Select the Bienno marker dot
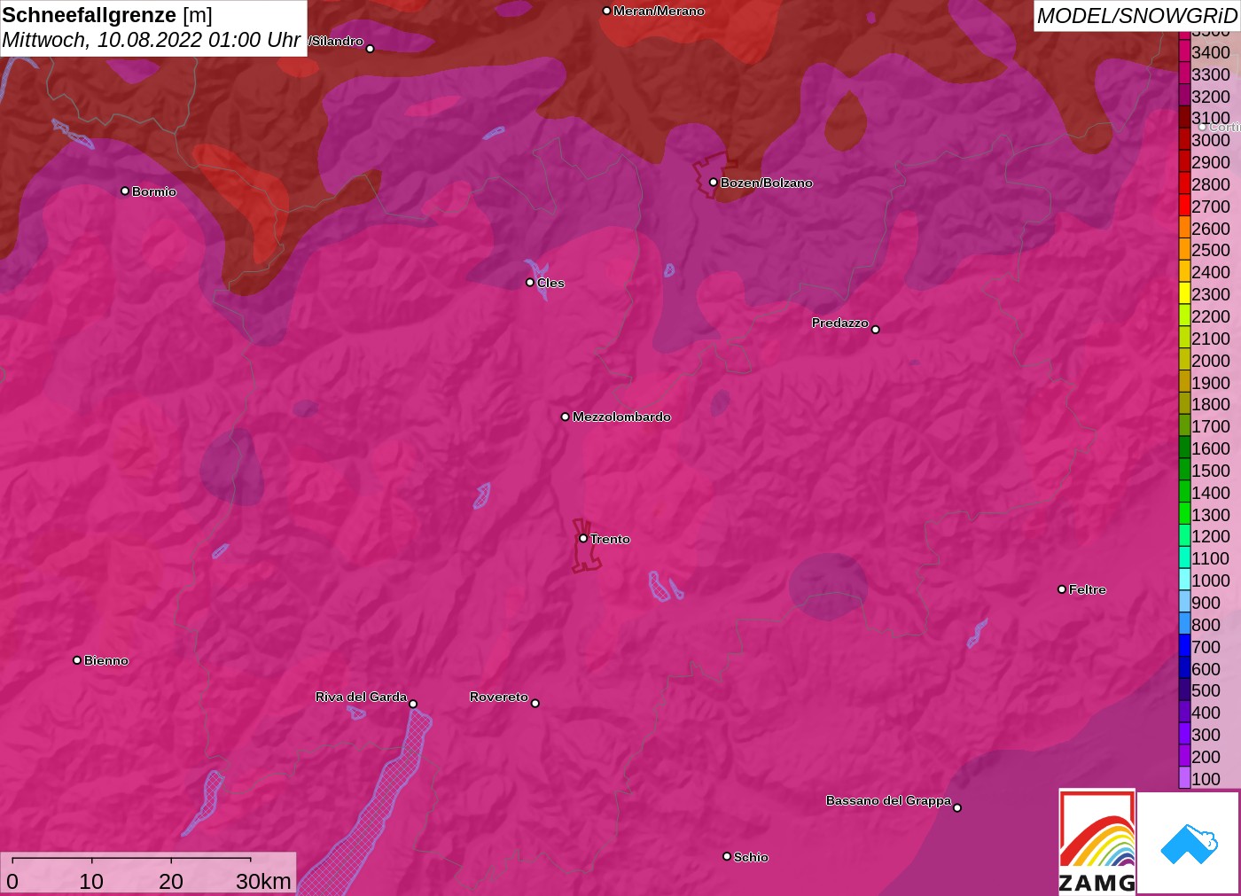The image size is (1241, 896). pos(77,659)
